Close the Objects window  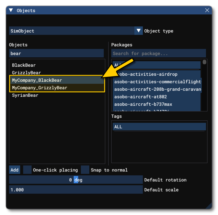coord(207,10)
